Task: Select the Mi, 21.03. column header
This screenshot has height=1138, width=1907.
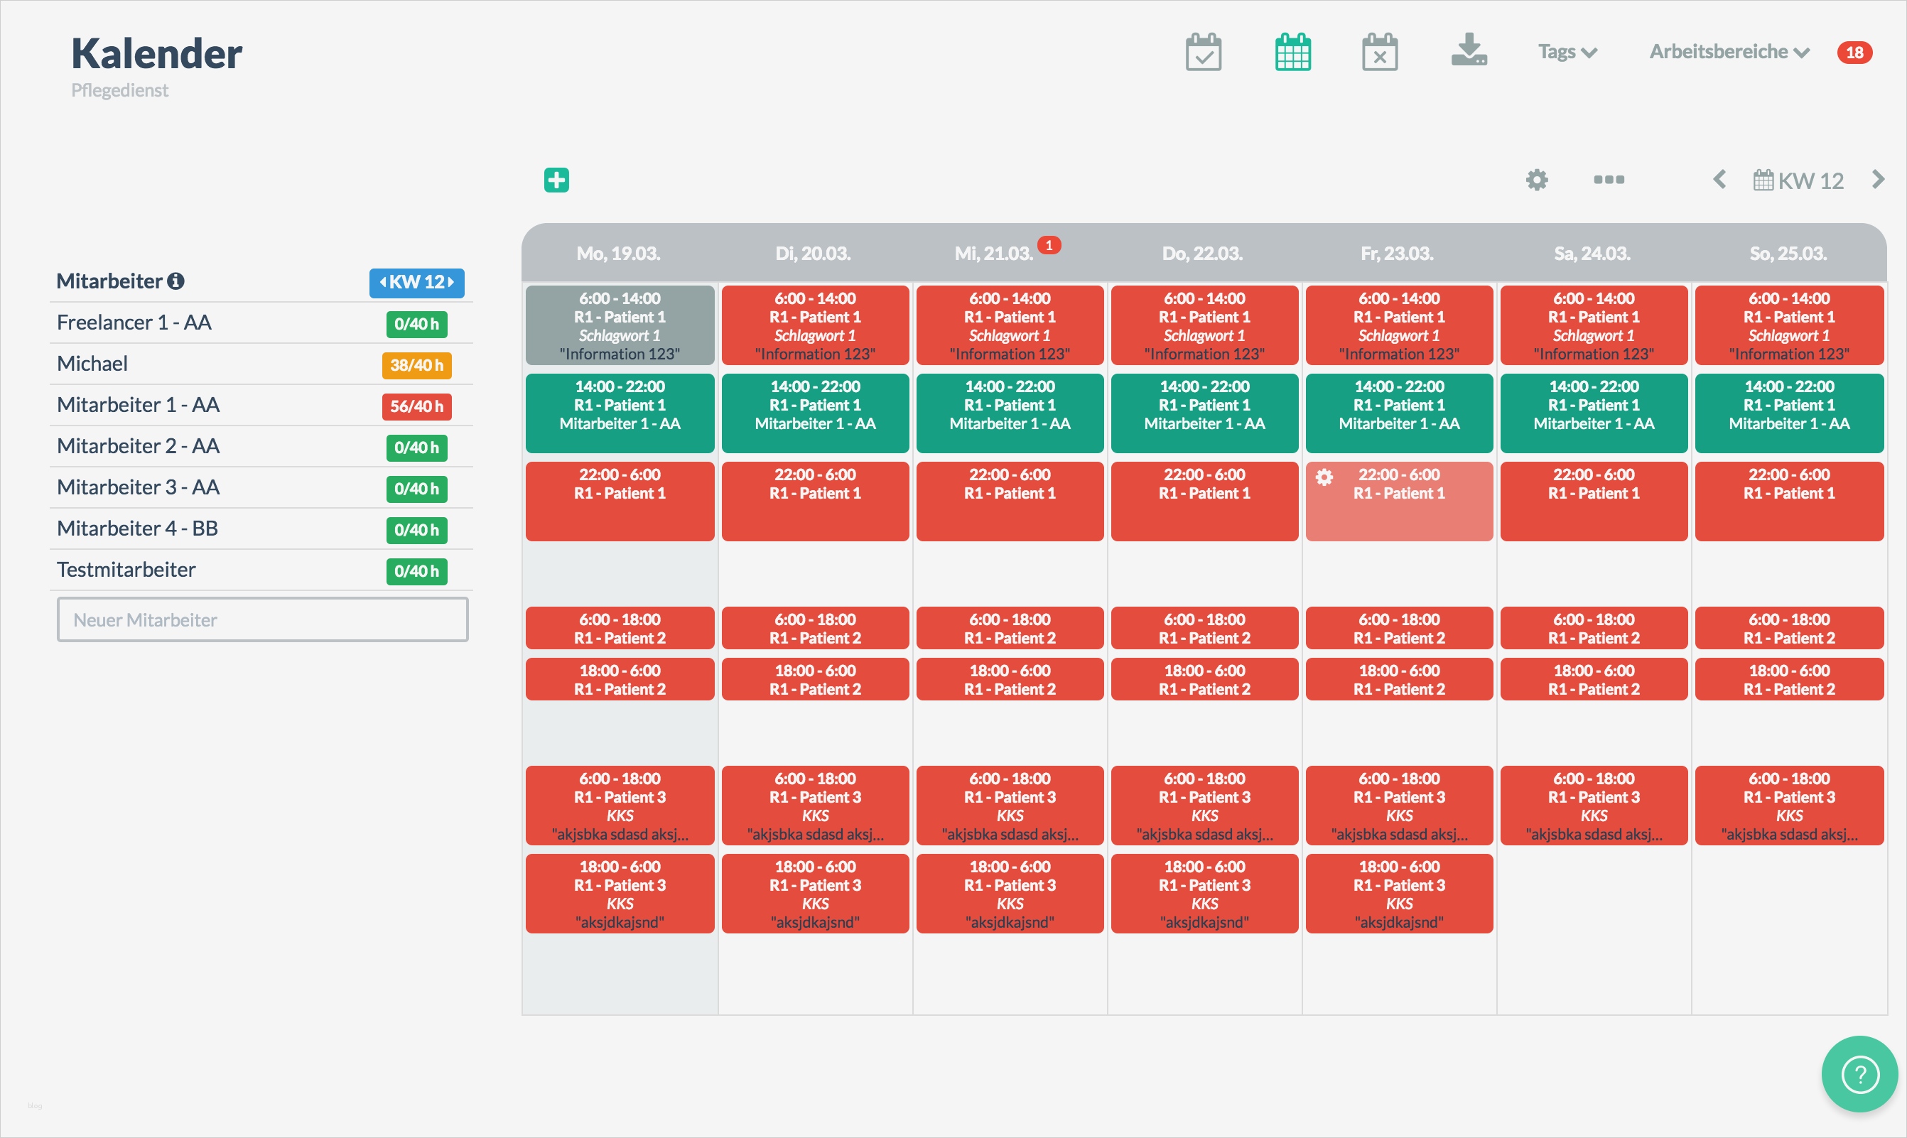Action: 994,254
